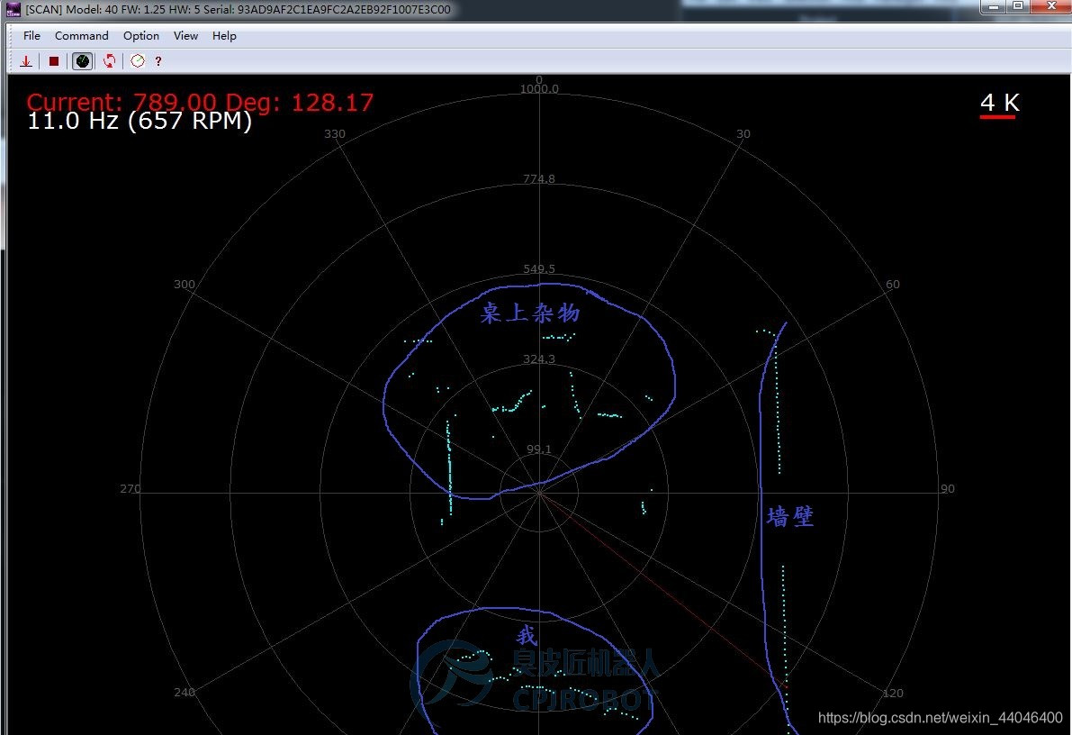
Task: Click the 549.5 range ring label
Action: (539, 269)
